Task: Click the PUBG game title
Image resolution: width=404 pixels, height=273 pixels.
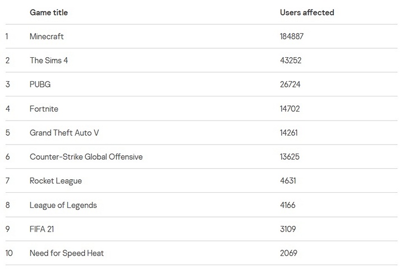Action: click(x=40, y=85)
